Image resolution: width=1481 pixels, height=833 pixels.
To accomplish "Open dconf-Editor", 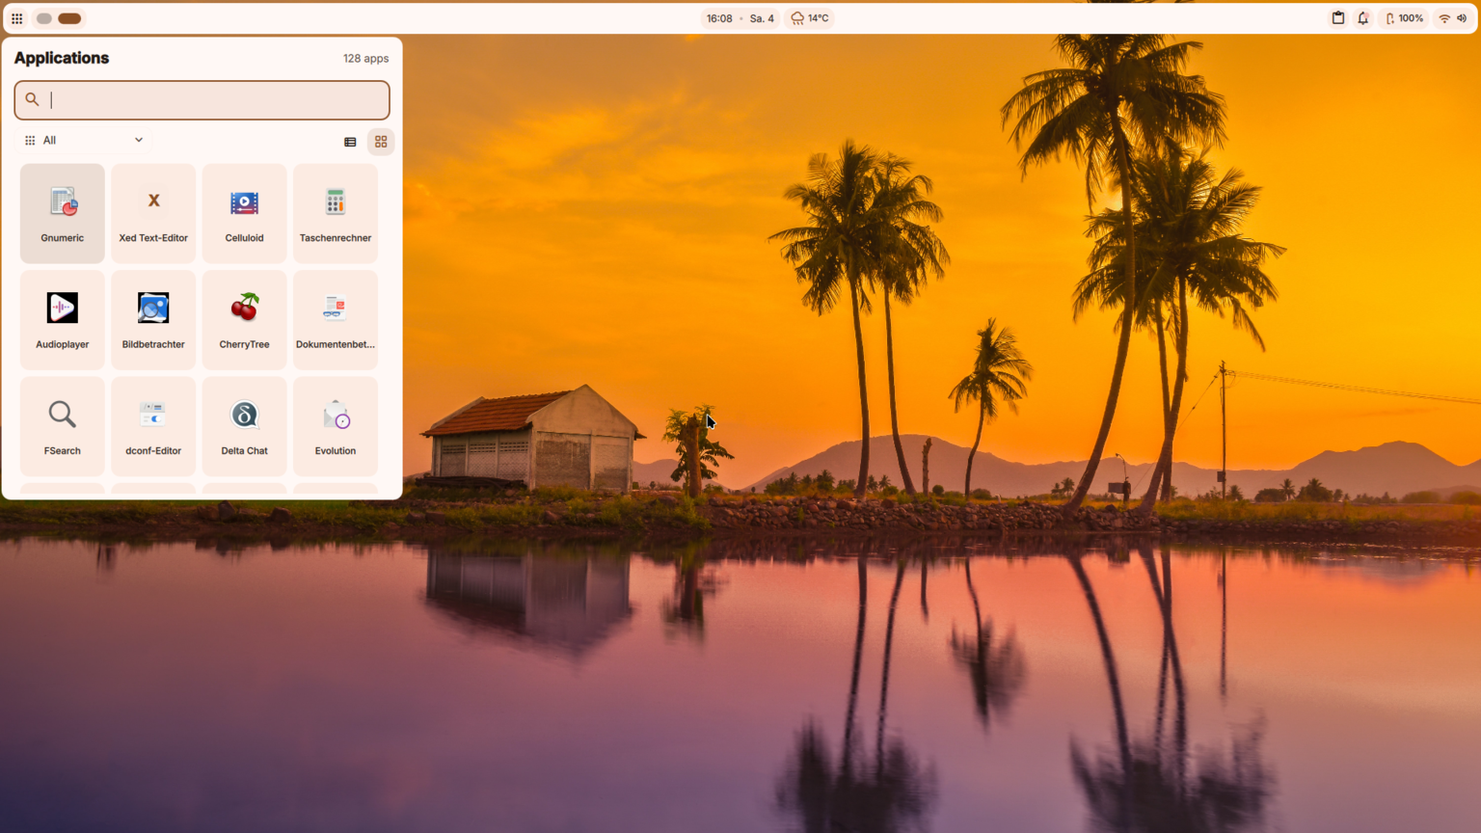I will click(153, 425).
